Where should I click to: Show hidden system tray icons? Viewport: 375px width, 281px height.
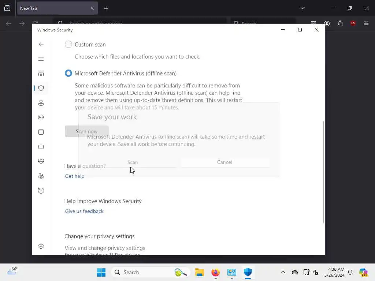pos(283,272)
